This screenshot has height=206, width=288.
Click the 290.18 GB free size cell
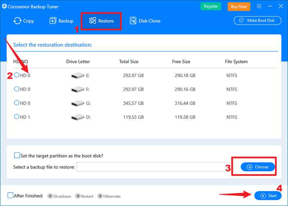tap(185, 75)
